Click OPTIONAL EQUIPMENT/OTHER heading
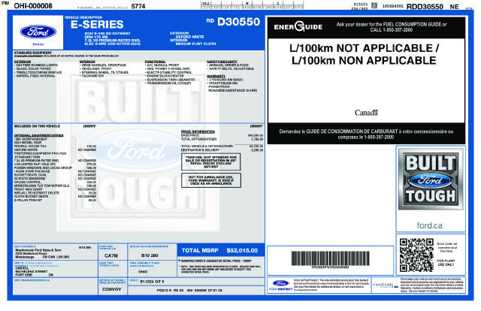This screenshot has width=481, height=311. click(x=38, y=135)
